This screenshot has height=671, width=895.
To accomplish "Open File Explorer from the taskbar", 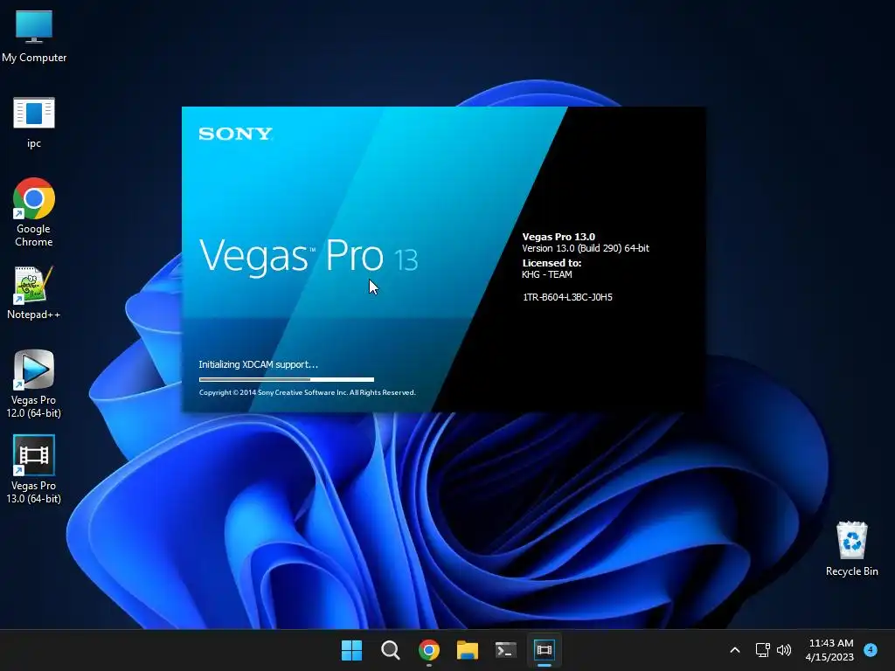I will [468, 650].
